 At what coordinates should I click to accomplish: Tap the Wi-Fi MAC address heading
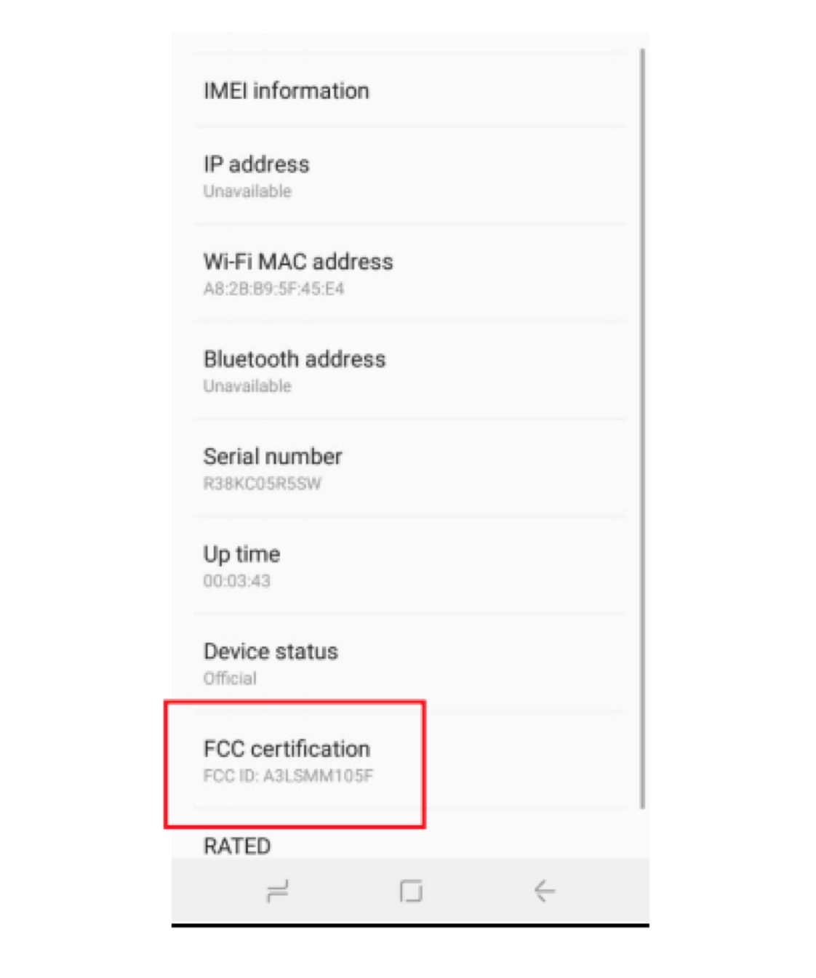click(298, 262)
